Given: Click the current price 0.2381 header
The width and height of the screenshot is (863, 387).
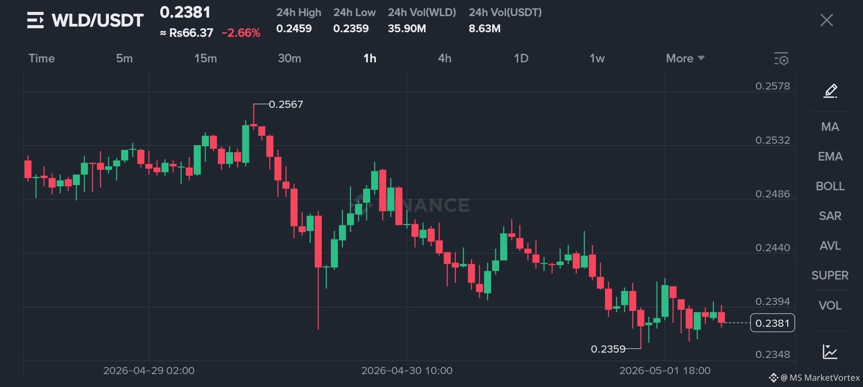Looking at the screenshot, I should 185,12.
